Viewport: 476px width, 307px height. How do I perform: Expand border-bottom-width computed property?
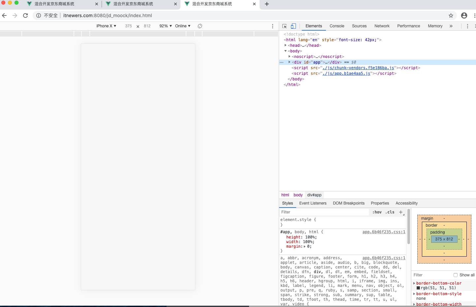(x=414, y=304)
